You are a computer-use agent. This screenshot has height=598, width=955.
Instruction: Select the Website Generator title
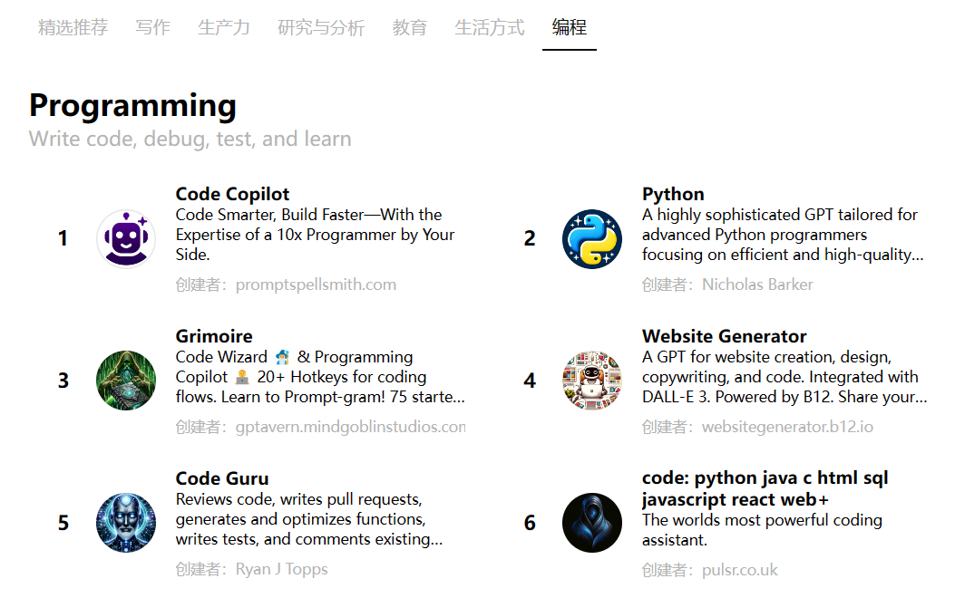(724, 336)
